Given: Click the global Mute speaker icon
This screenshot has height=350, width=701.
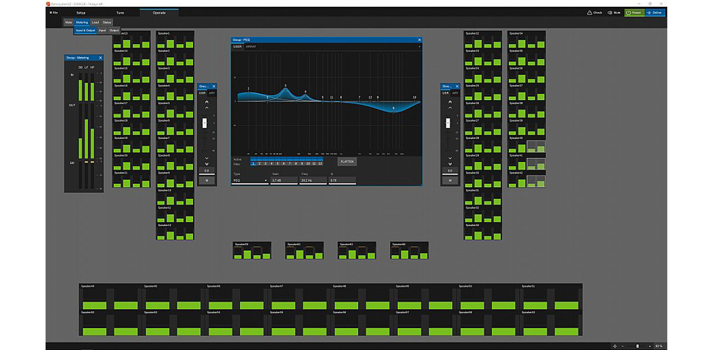Looking at the screenshot, I should click(610, 13).
